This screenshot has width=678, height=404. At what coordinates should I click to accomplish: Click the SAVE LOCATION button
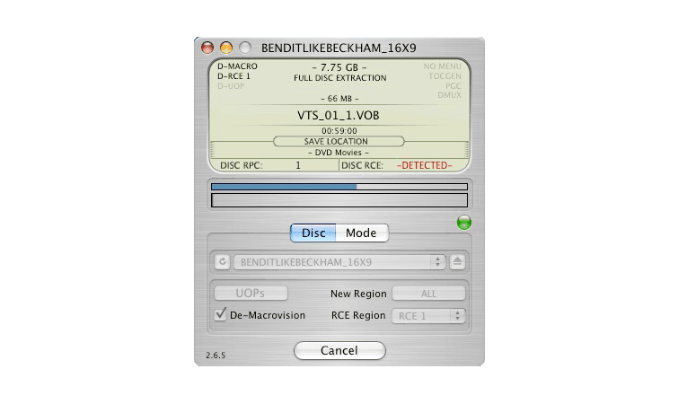coord(339,141)
